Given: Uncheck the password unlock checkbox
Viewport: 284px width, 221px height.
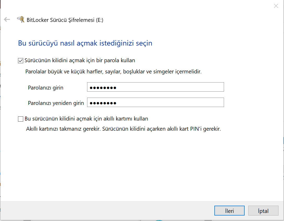Looking at the screenshot, I should (21, 61).
